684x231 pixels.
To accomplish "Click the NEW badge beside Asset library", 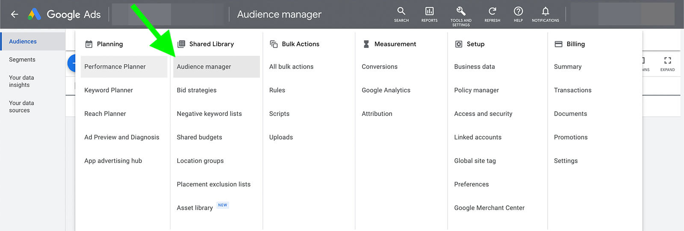I will click(x=223, y=205).
